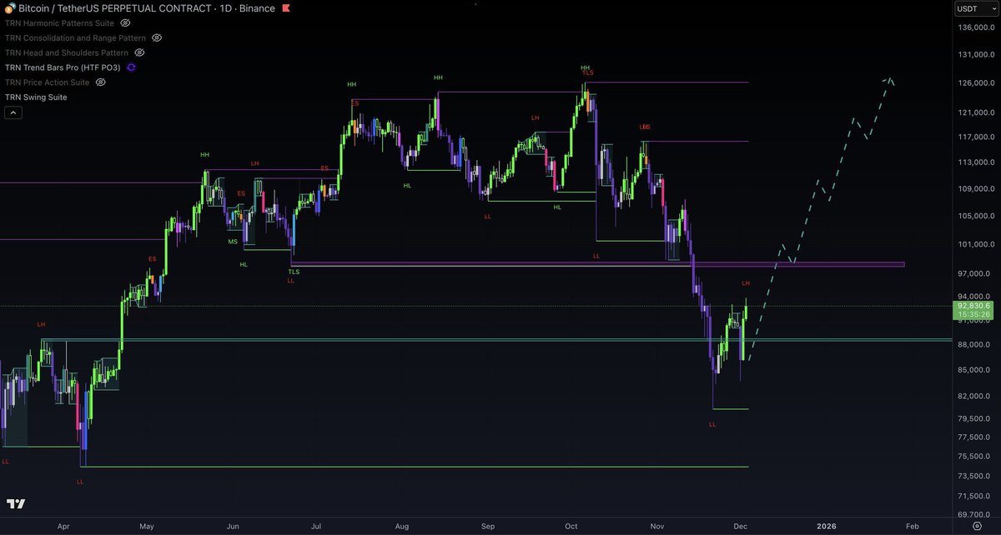Click the current price label 92,830.6
The width and height of the screenshot is (1001, 535).
[974, 307]
